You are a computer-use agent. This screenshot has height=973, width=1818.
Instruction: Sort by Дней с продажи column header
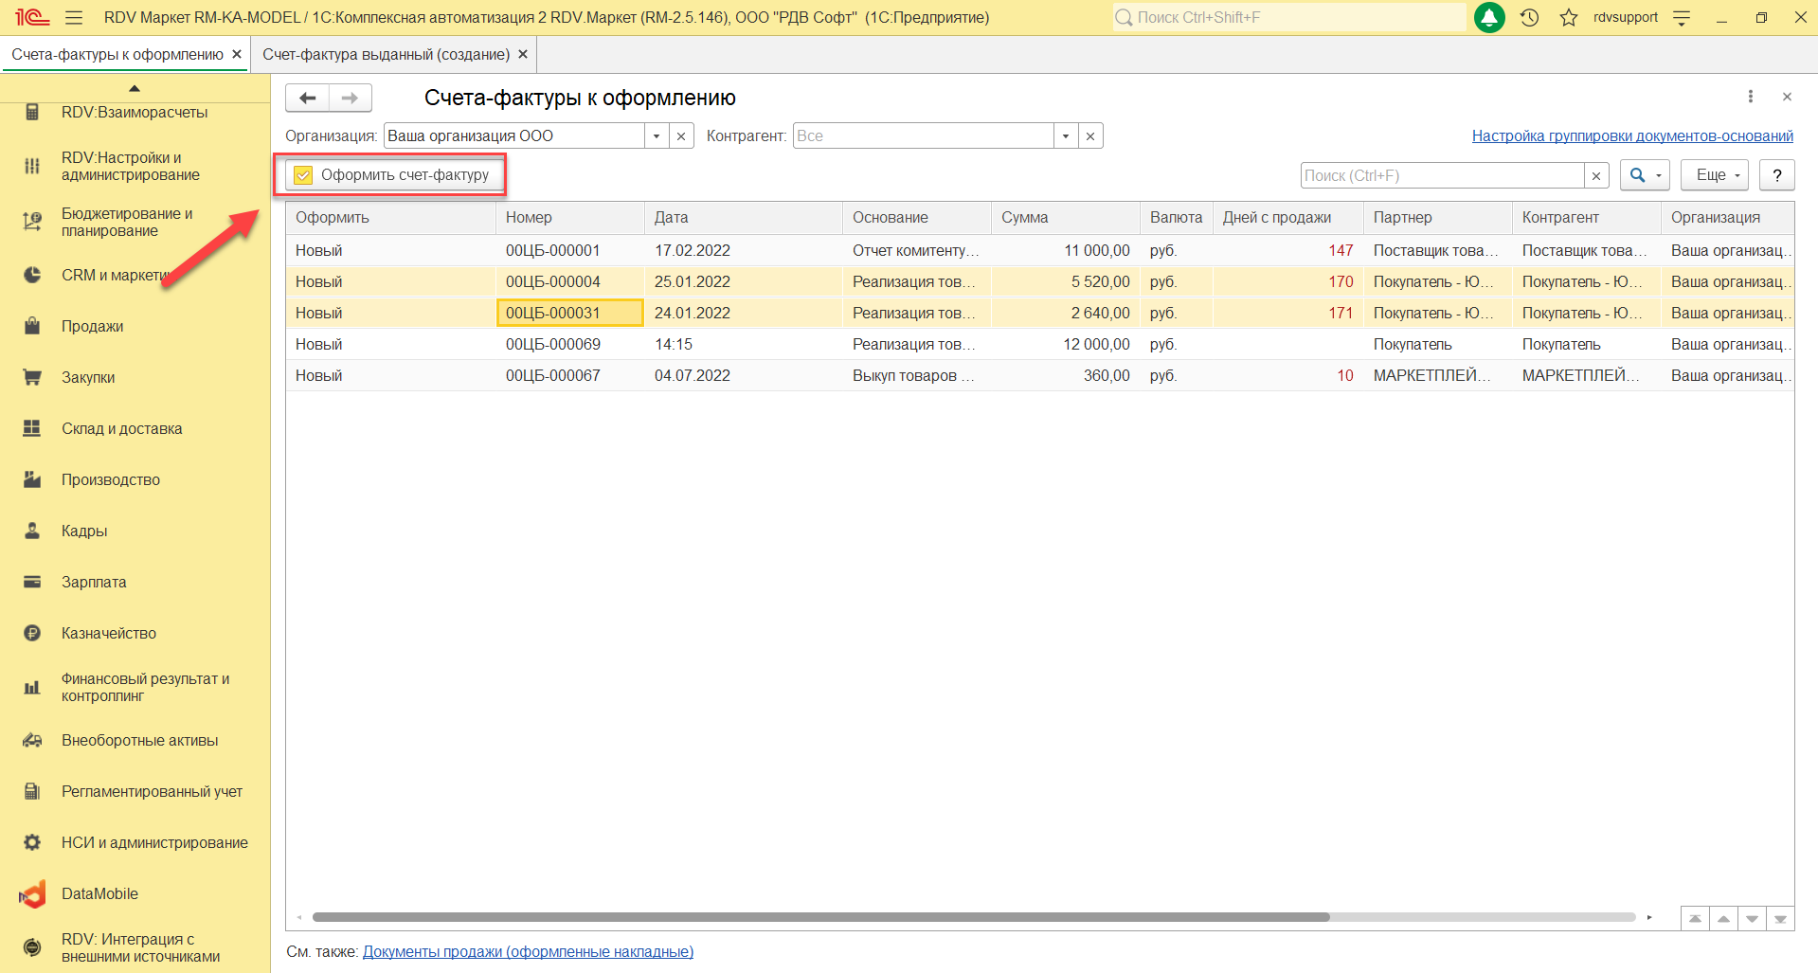click(1288, 217)
